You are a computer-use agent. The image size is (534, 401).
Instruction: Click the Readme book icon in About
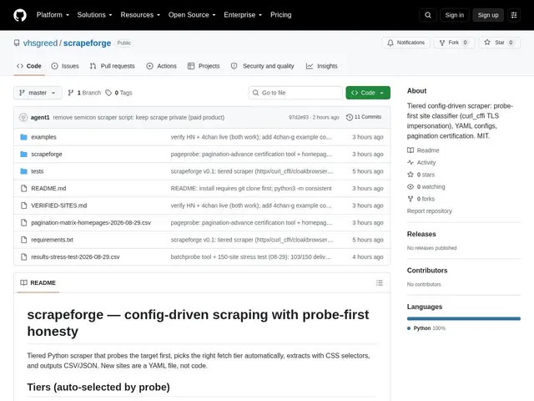coord(411,150)
